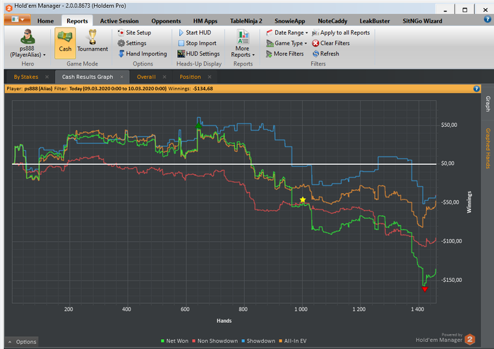Open Hand Importing
This screenshot has height=349, width=494.
tap(143, 54)
